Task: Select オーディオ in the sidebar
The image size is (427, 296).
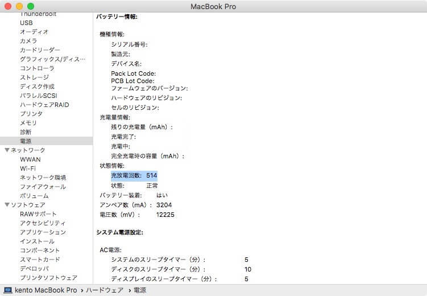Action: (x=34, y=32)
